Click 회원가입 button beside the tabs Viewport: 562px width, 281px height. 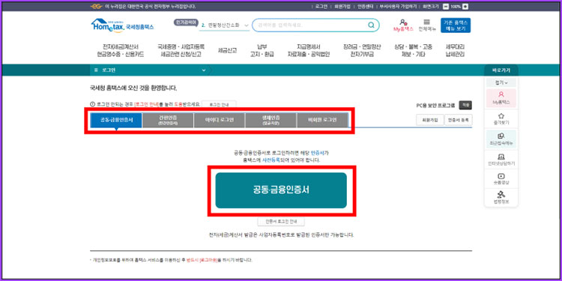pos(429,120)
